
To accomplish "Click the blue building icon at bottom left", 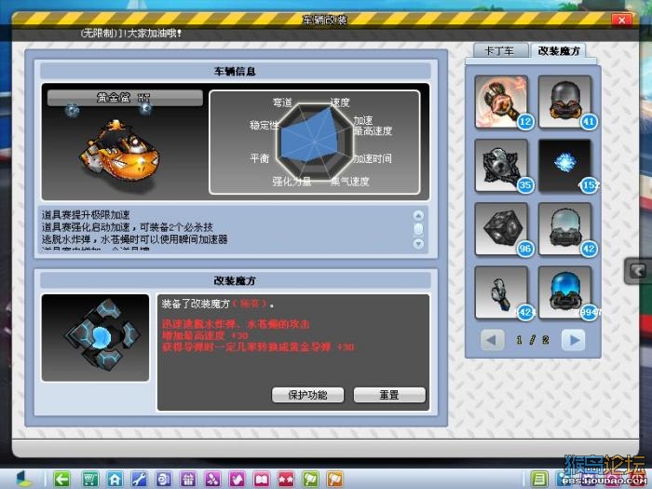I will pyautogui.click(x=24, y=479).
